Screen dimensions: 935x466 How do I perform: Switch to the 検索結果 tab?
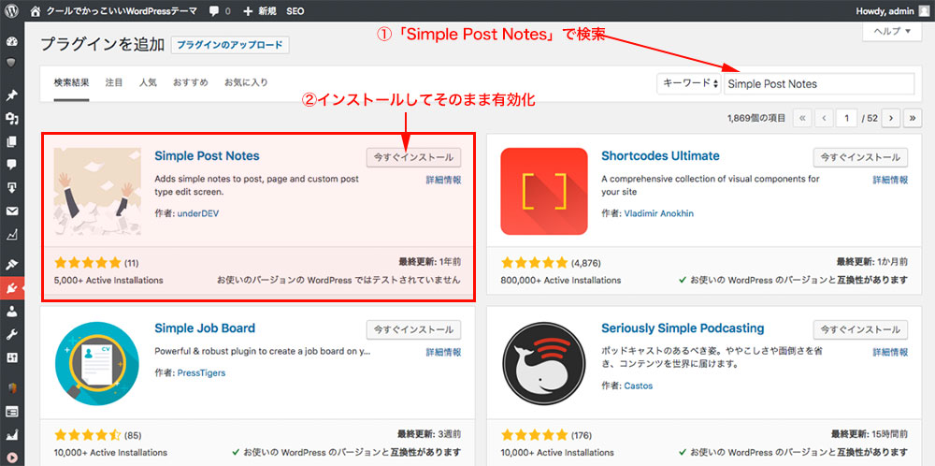click(72, 83)
